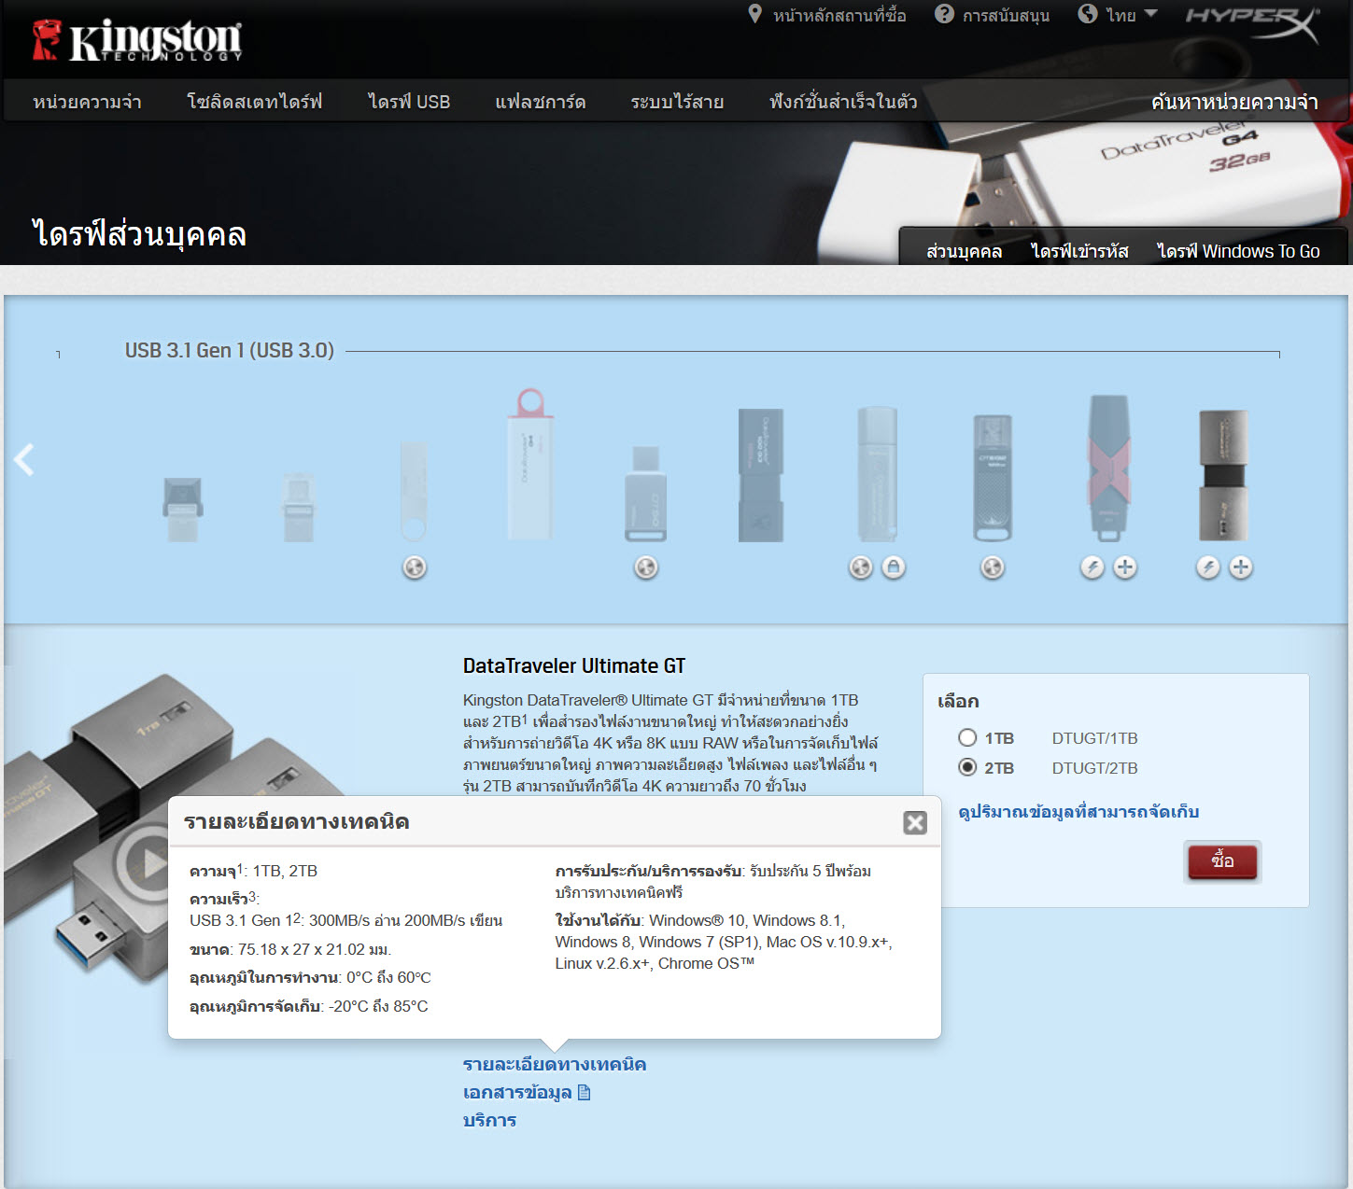Select the 2TB capacity radio button

click(967, 767)
